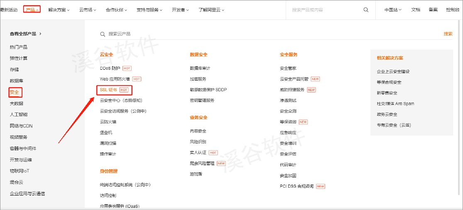Open the 操作审计 link

(108, 154)
